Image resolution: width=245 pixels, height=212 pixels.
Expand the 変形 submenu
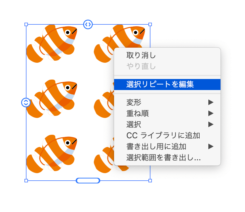[x=167, y=102]
